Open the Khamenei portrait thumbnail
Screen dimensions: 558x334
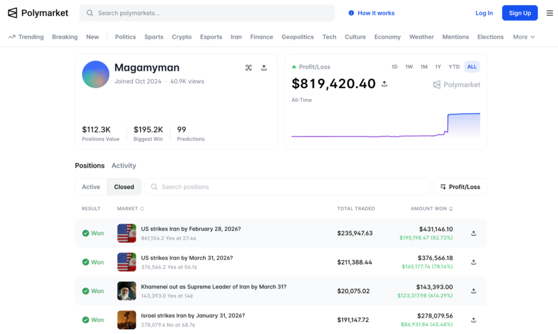click(x=126, y=291)
